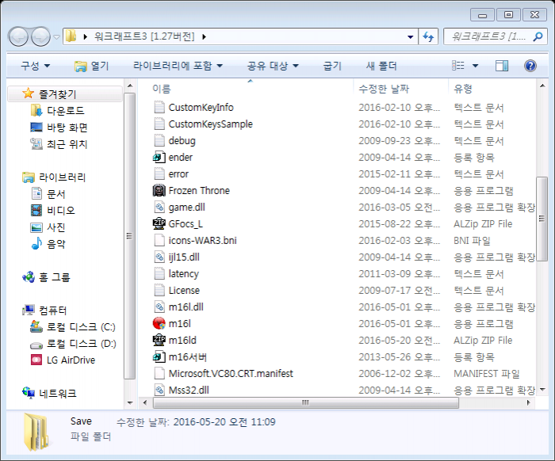Select CustomKeysSample file icon
The width and height of the screenshot is (555, 461).
coord(159,124)
